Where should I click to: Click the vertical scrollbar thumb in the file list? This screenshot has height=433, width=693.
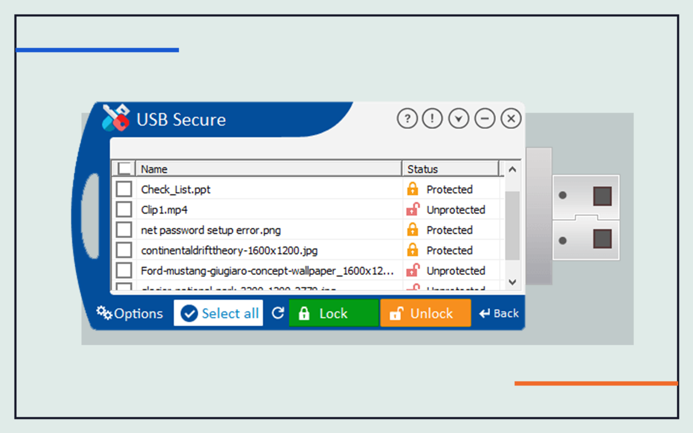click(x=513, y=225)
